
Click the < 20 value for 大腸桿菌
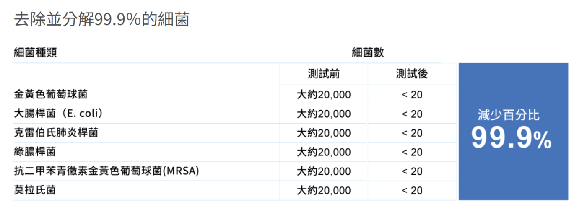412,114
